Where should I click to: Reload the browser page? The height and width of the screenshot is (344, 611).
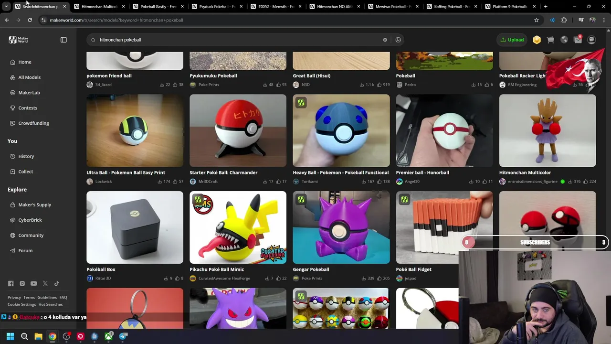(x=30, y=20)
